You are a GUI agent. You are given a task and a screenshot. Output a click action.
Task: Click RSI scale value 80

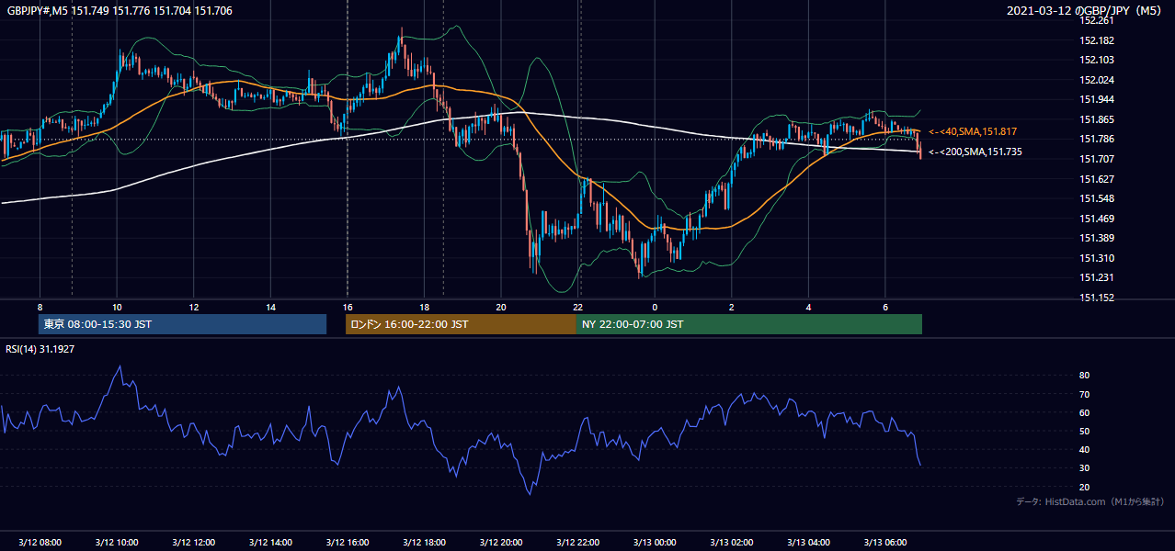(1084, 376)
